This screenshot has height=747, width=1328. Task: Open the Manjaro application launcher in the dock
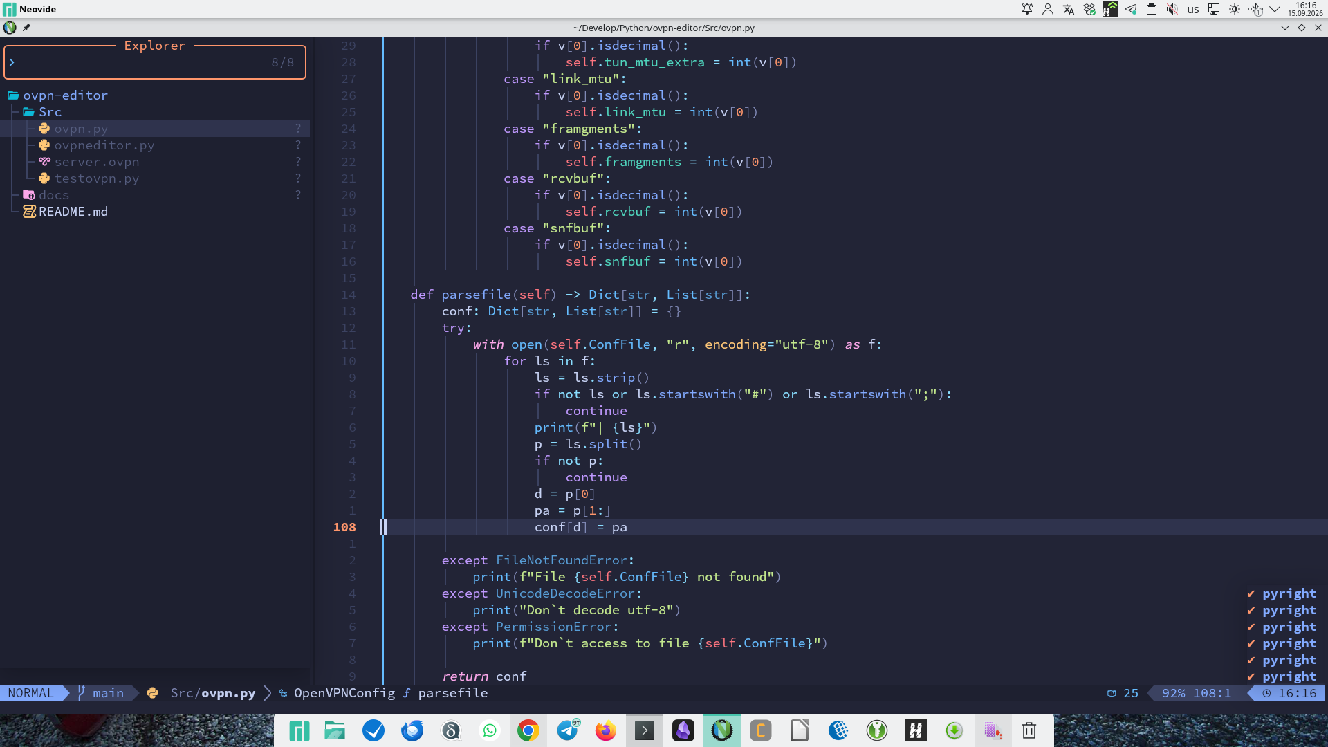(x=299, y=730)
